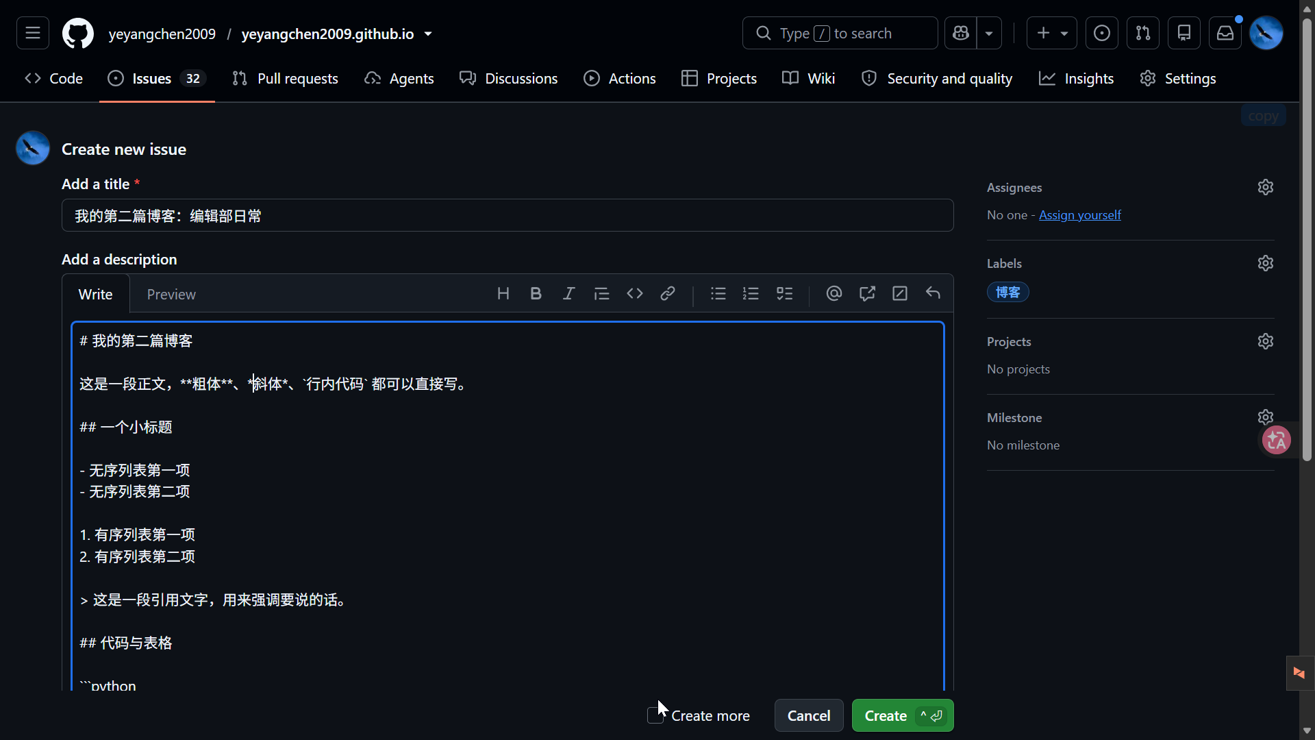Cancel the new issue
The height and width of the screenshot is (740, 1315).
pos(809,715)
